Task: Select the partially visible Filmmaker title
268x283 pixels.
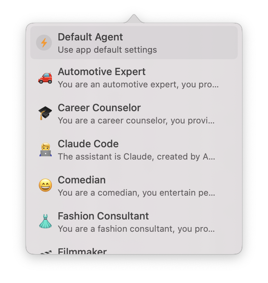Action: coord(82,251)
